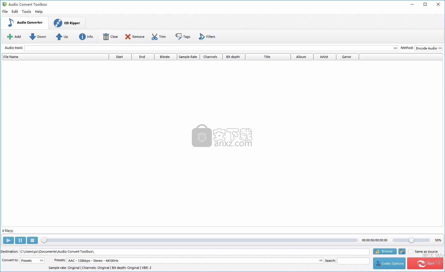Open the Method Encode Audio dropdown
445x272 pixels.
coord(429,48)
